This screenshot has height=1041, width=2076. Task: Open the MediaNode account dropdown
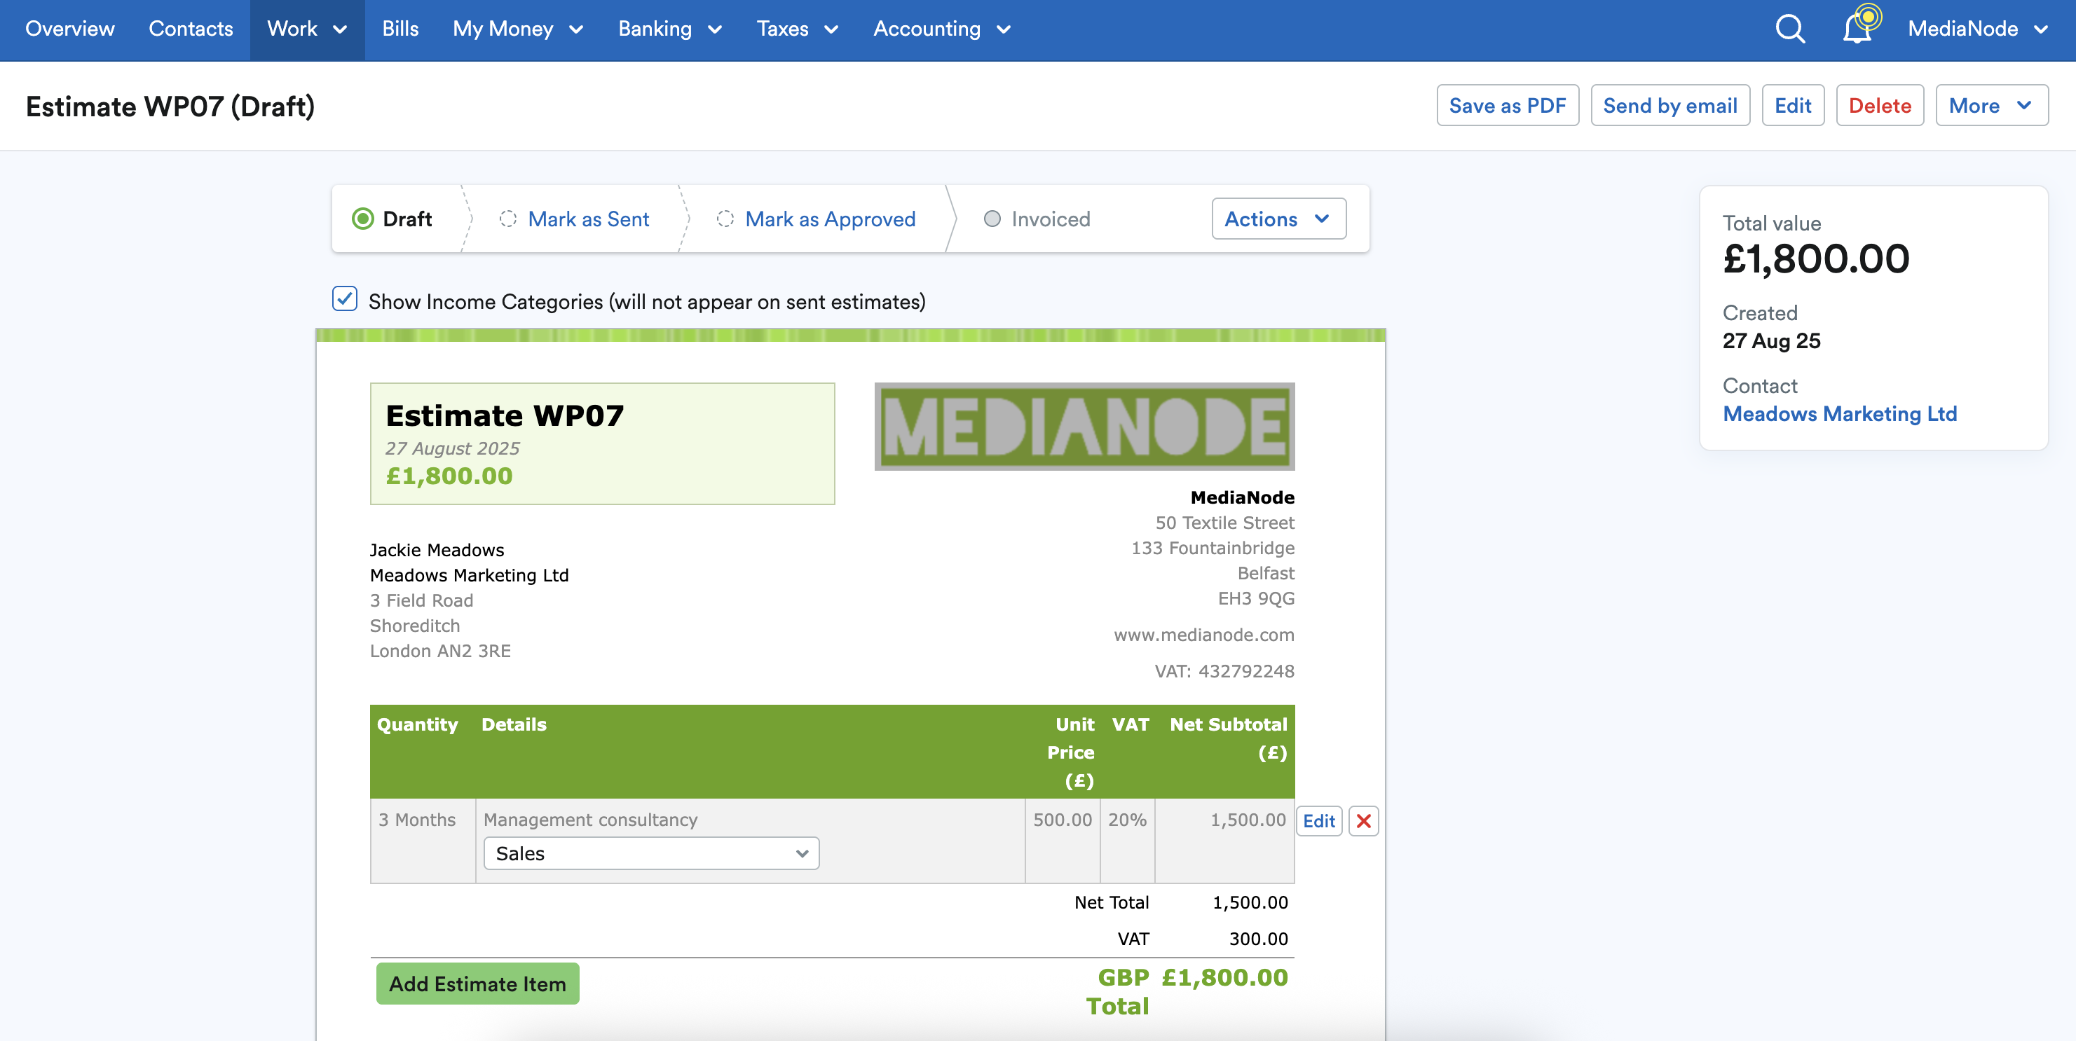pos(1978,29)
